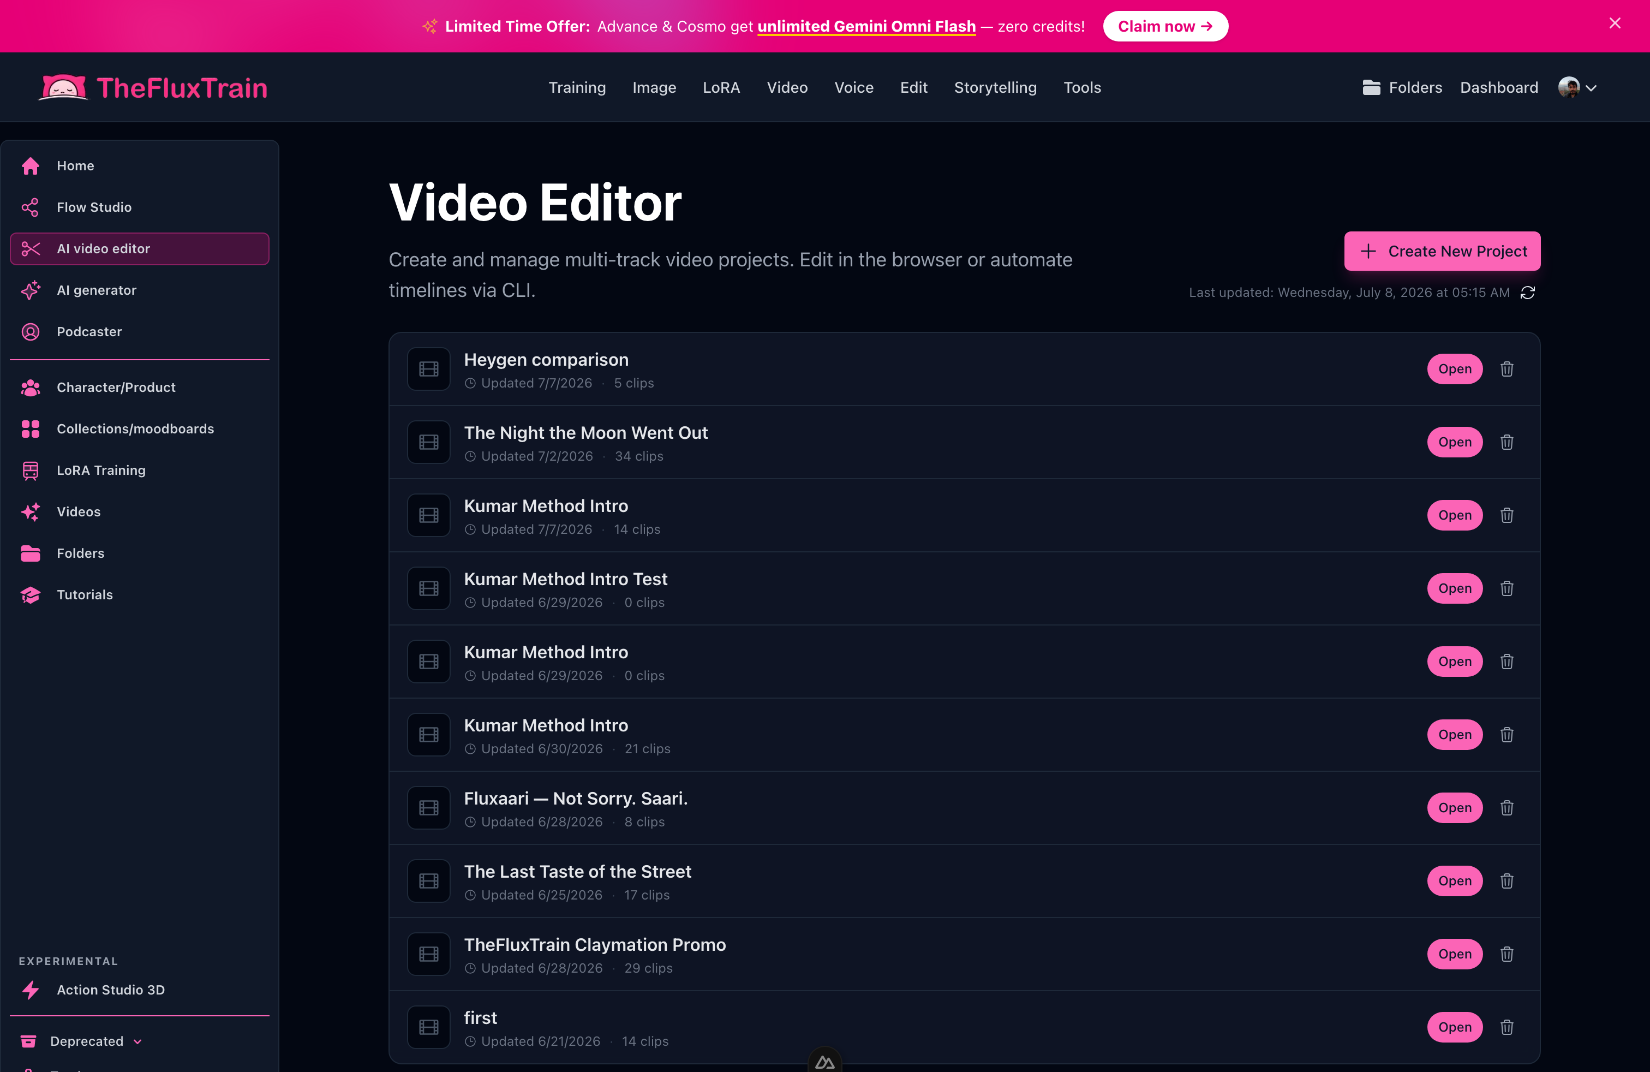
Task: Click the refresh icon next to Last updated
Action: coord(1527,293)
